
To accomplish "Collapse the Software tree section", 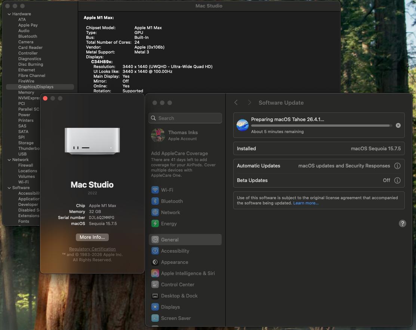I will pyautogui.click(x=9, y=188).
